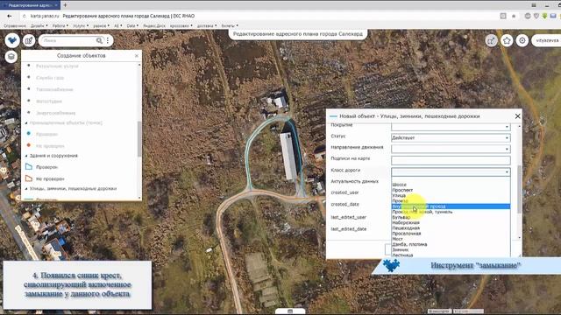The image size is (561, 315).
Task: Click the object creation panel scrollbar
Action: [139, 138]
